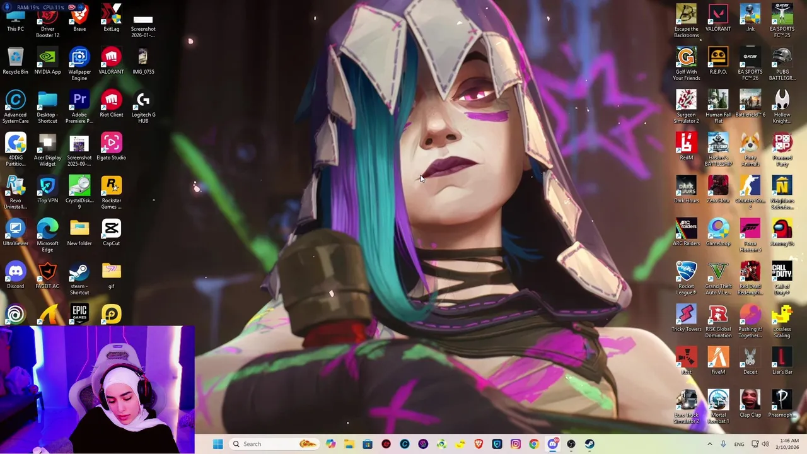Launch GameLoop emulator icon
The image size is (807, 454).
click(x=718, y=233)
